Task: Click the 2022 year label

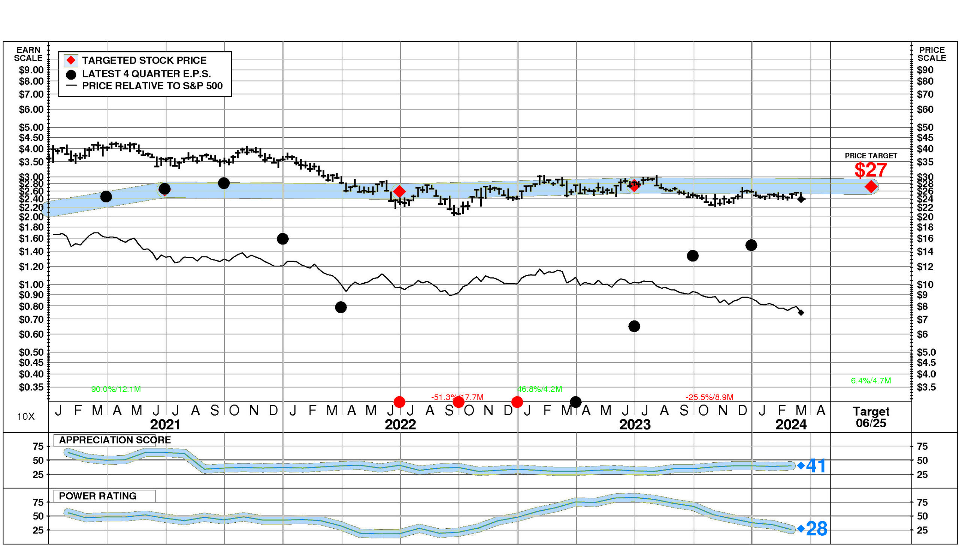Action: [x=400, y=425]
